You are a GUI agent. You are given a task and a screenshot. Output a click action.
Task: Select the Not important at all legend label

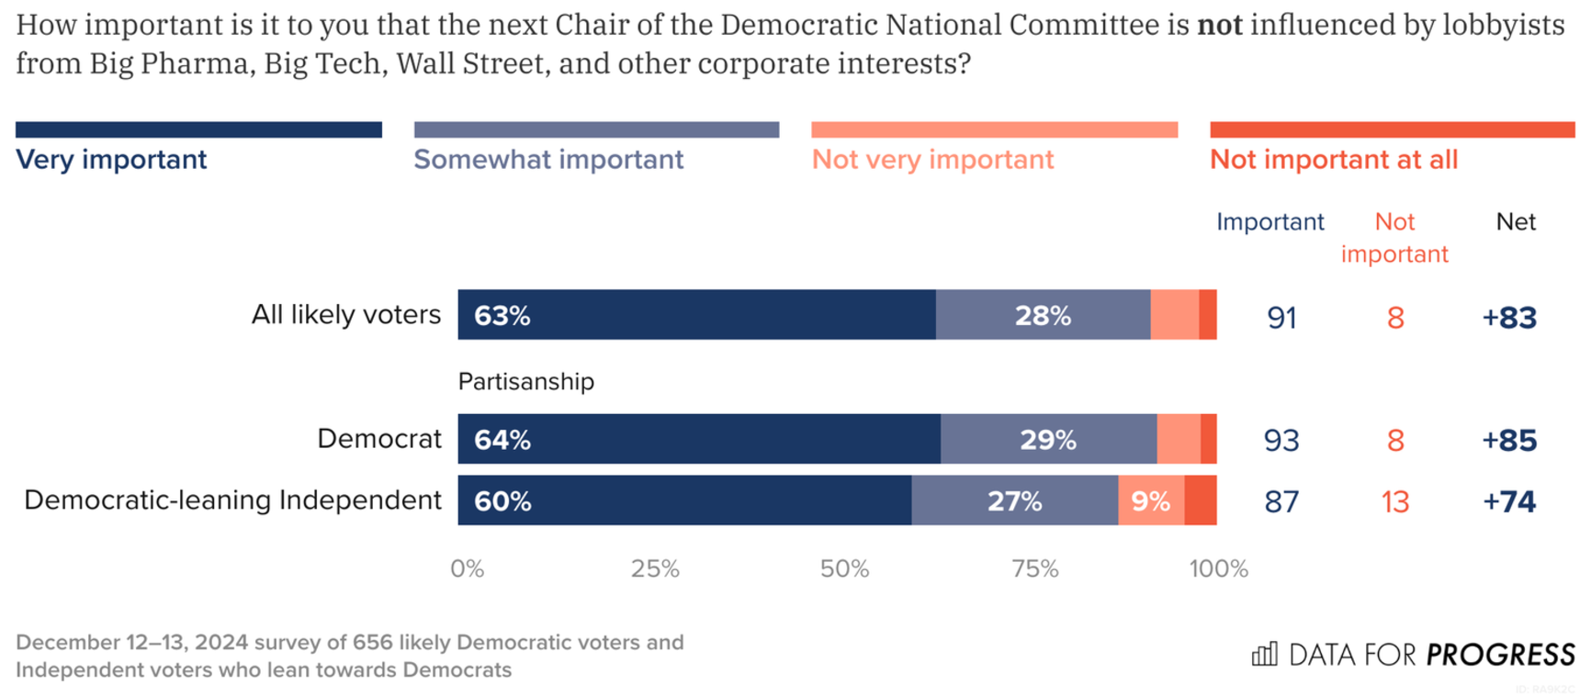[1333, 160]
